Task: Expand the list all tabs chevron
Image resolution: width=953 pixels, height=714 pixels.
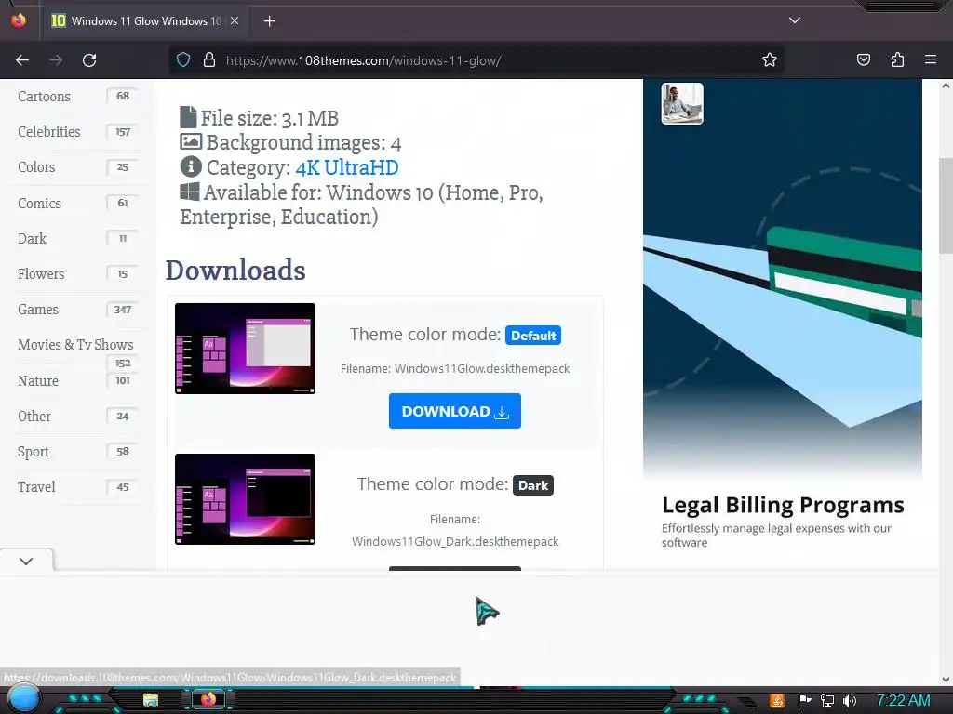Action: click(x=795, y=20)
